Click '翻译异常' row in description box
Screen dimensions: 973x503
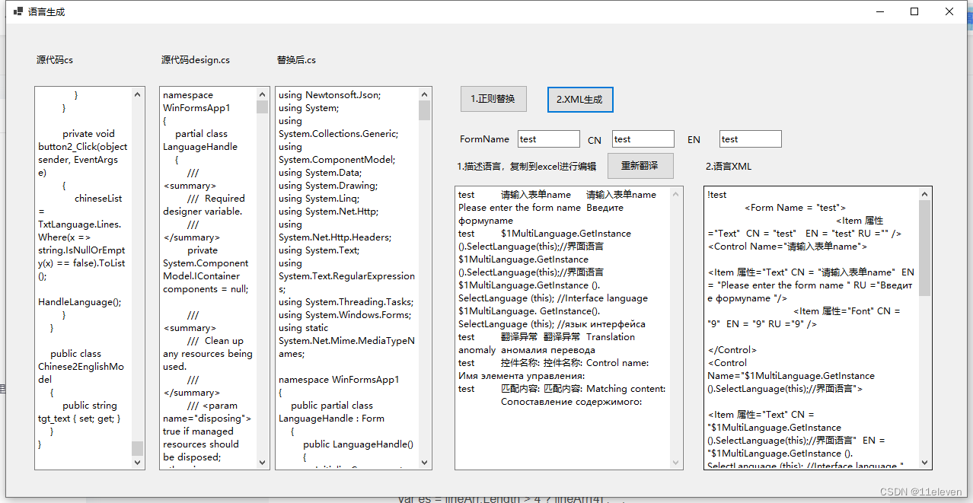pos(546,343)
